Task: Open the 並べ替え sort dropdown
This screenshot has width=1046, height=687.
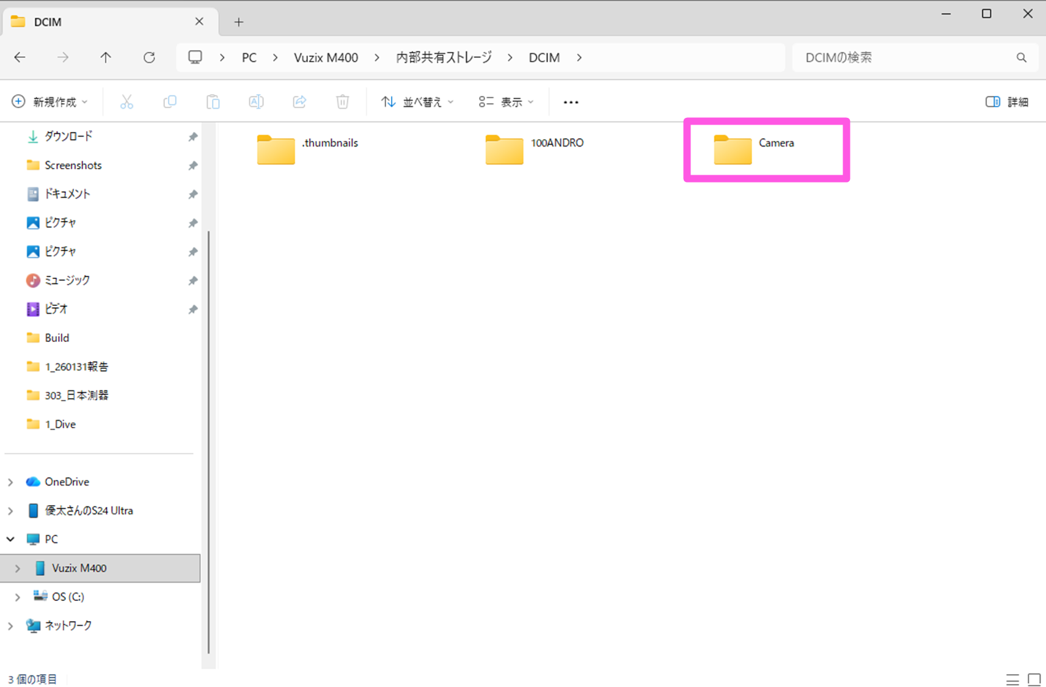Action: click(x=417, y=102)
